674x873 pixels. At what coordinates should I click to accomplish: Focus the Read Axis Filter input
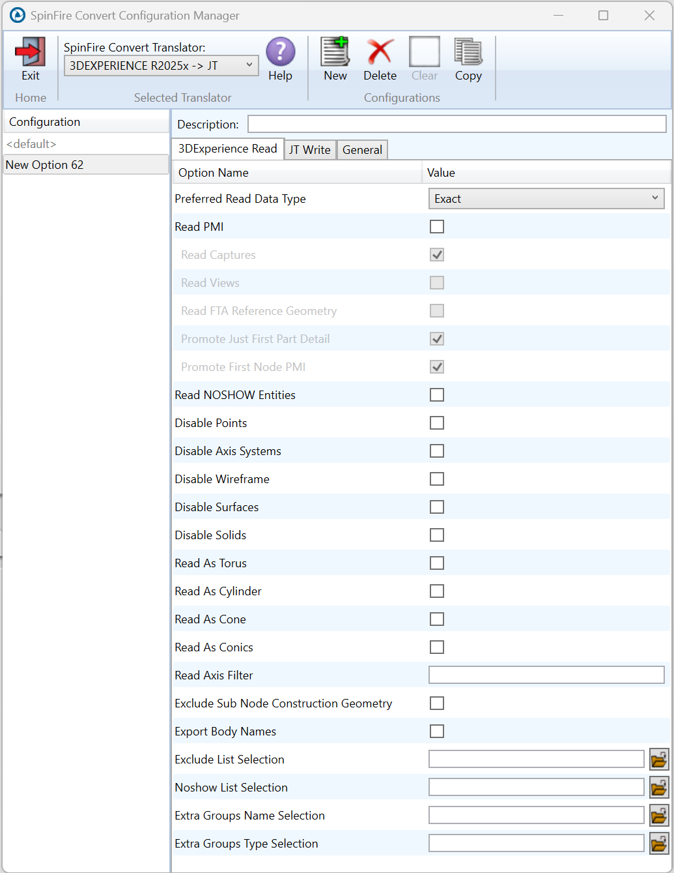[x=546, y=675]
